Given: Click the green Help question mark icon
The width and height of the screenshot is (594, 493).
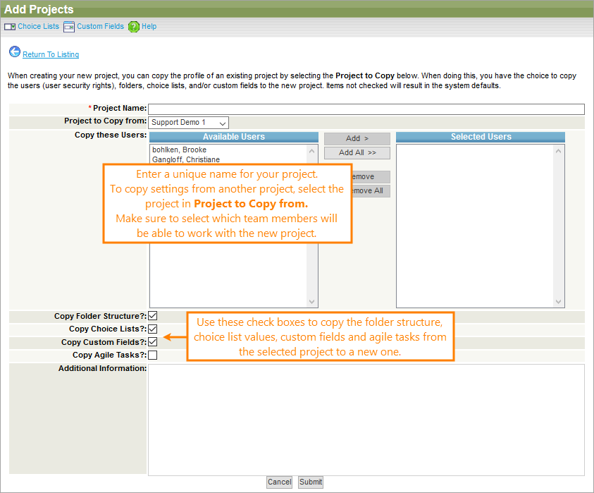Looking at the screenshot, I should coord(133,27).
